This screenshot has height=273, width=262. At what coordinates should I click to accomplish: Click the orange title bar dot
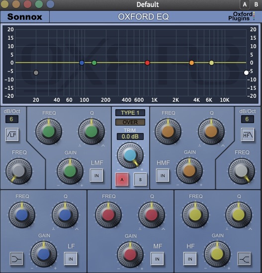[16, 4]
